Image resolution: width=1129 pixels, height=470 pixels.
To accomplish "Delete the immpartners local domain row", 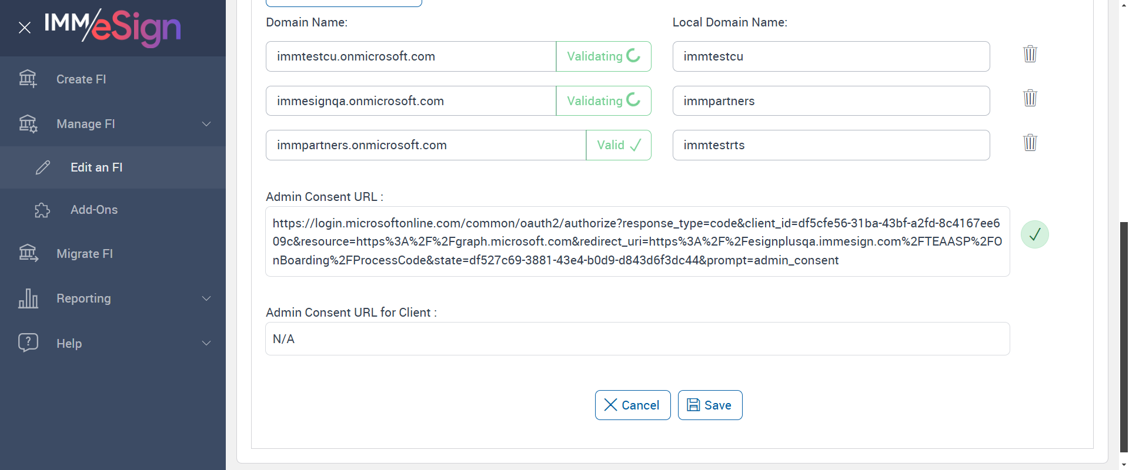I will pos(1030,98).
